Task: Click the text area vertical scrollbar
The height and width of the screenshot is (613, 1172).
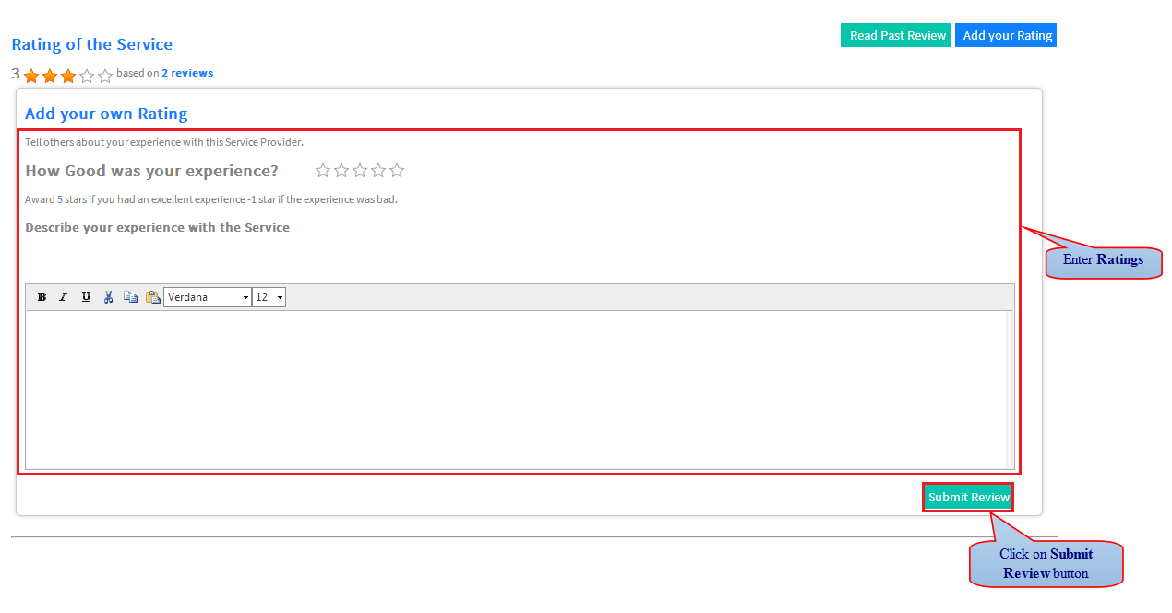Action: click(x=1010, y=390)
